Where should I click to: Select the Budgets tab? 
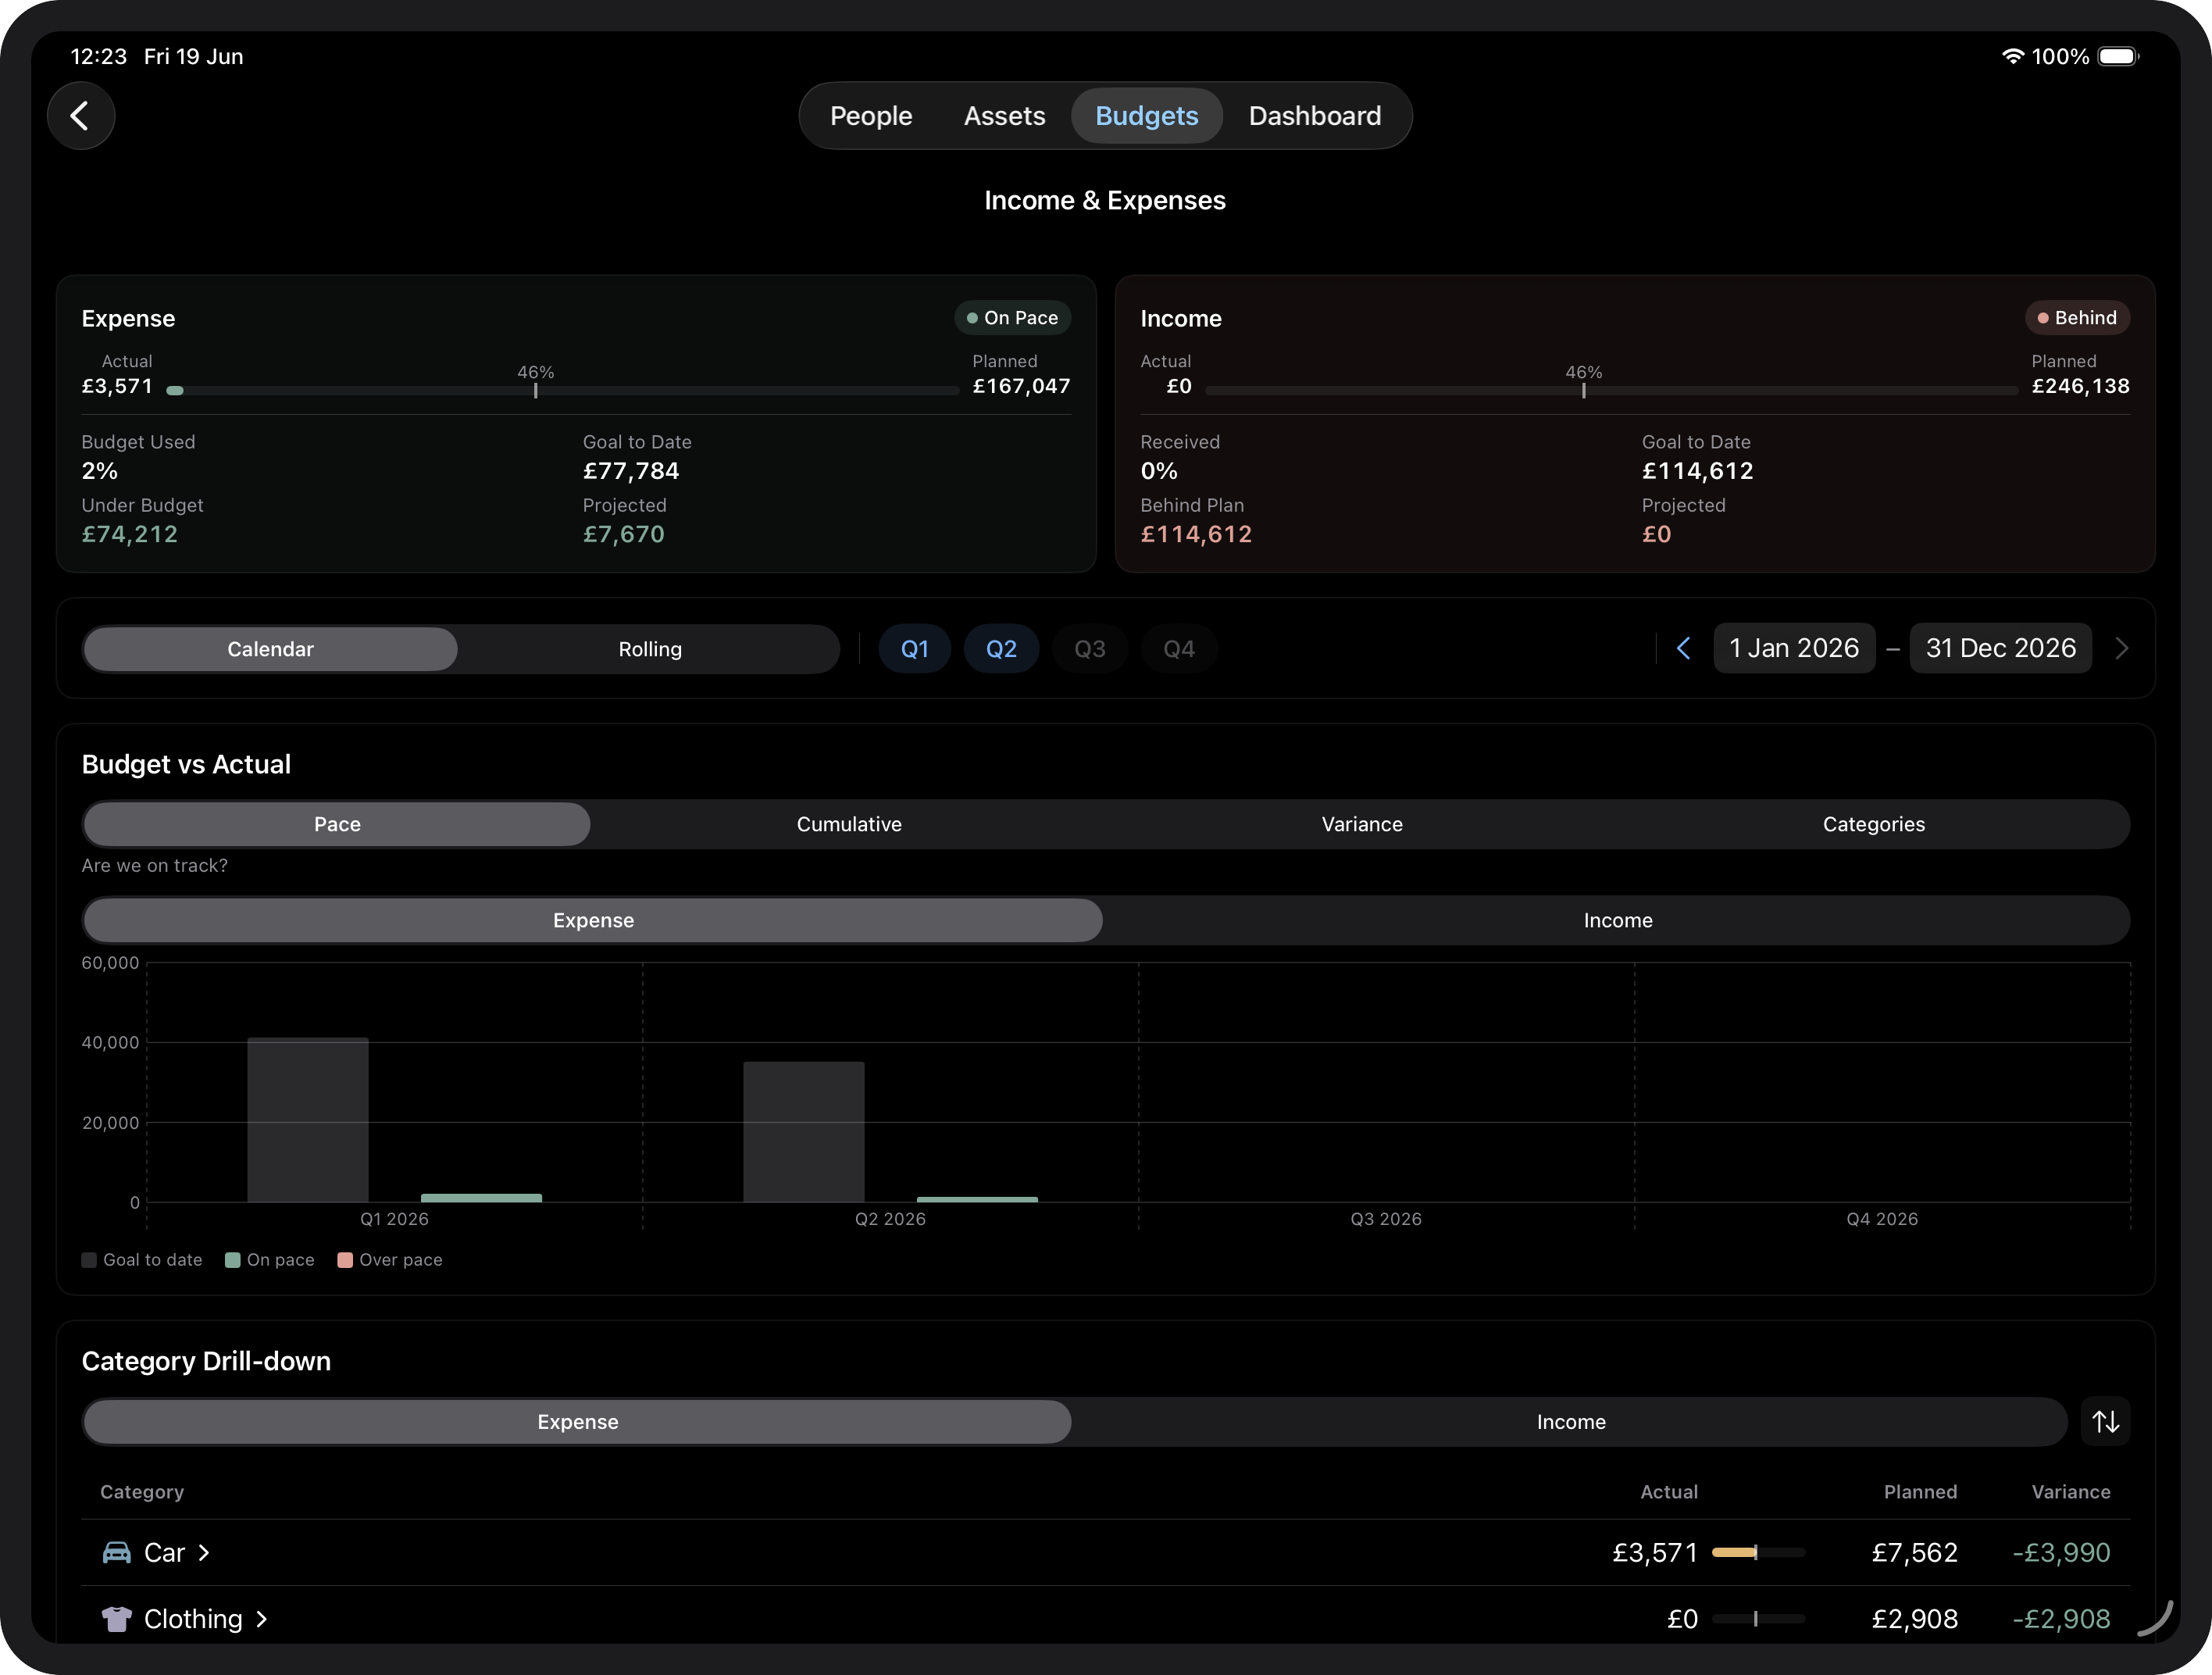[x=1147, y=116]
